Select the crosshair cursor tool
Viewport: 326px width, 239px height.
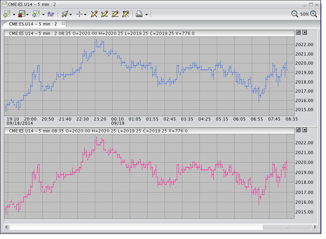(x=79, y=14)
